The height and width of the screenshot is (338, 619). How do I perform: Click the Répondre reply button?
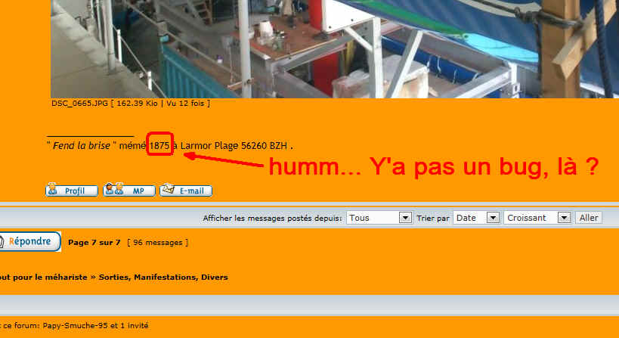30,242
